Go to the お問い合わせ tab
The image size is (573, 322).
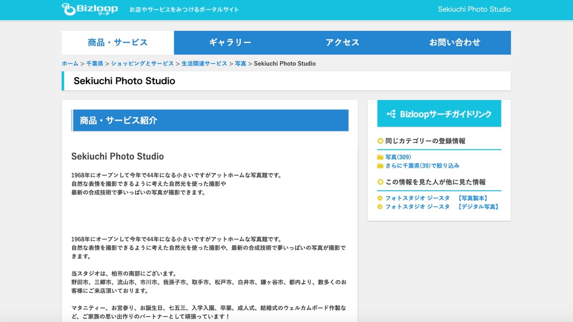point(454,43)
